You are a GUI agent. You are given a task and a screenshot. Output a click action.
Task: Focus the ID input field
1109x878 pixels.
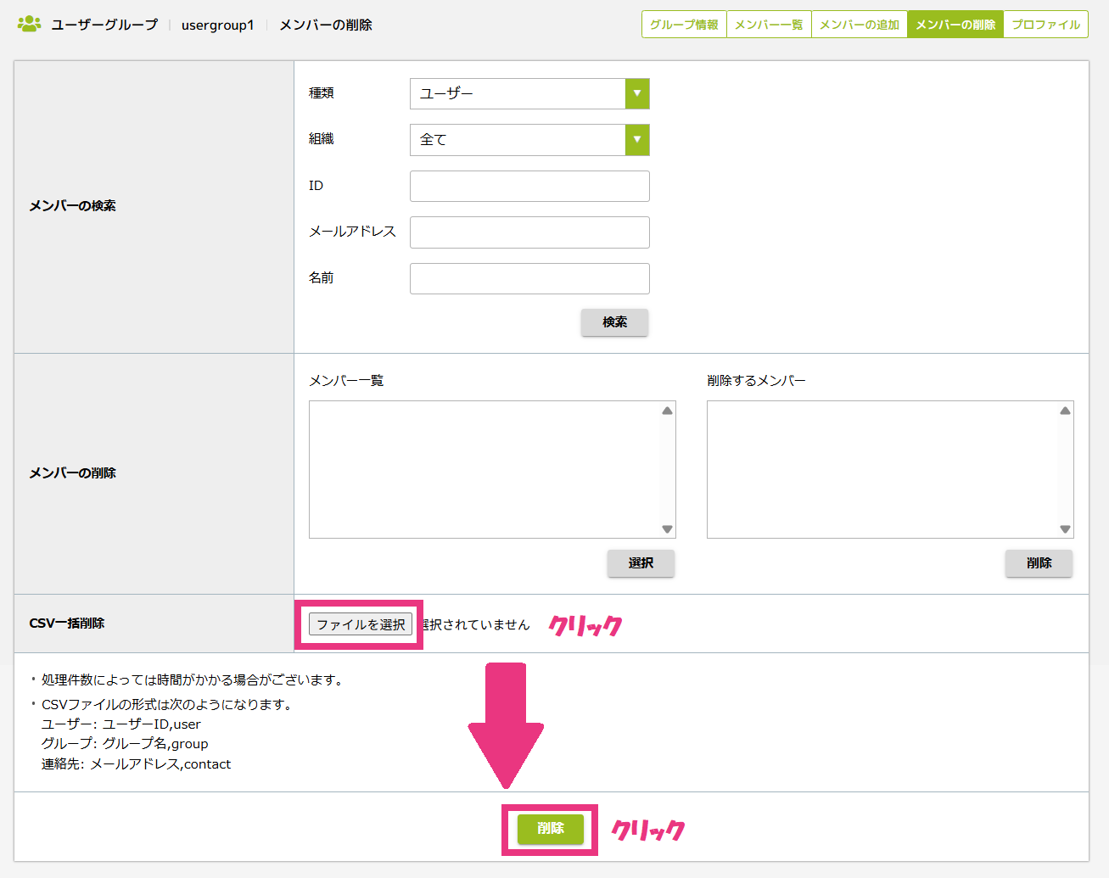click(x=529, y=186)
